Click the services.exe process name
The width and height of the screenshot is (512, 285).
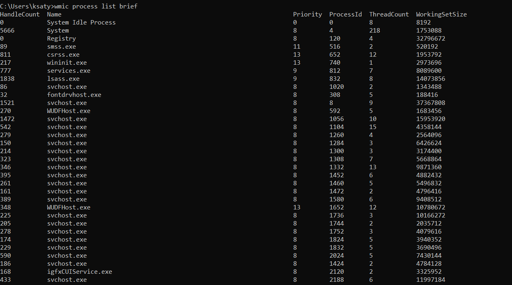(x=69, y=71)
